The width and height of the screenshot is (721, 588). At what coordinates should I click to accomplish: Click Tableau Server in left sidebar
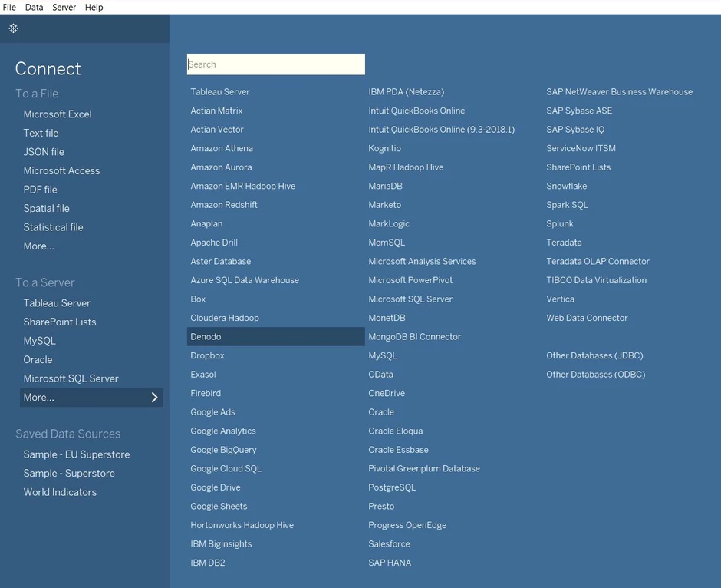click(x=57, y=303)
